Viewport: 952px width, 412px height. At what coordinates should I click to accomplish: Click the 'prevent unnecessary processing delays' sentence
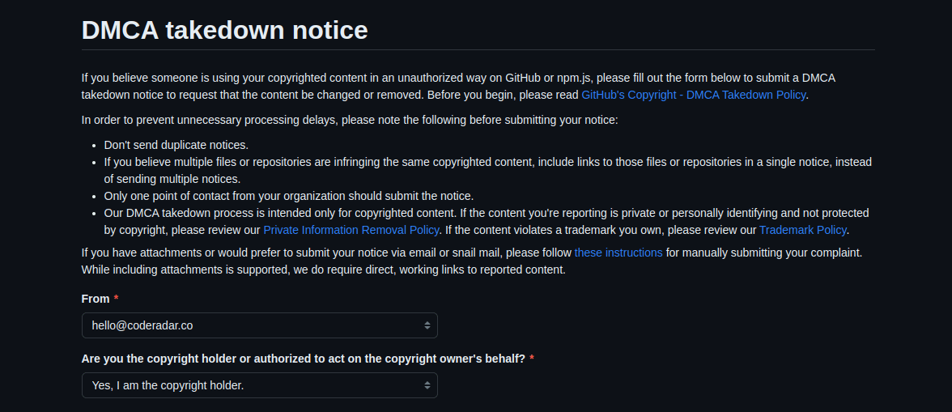click(x=349, y=120)
